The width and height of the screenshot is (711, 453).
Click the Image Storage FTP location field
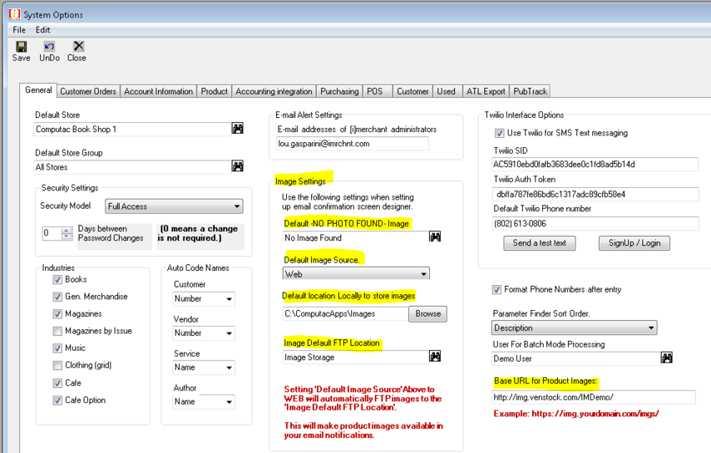tap(356, 357)
